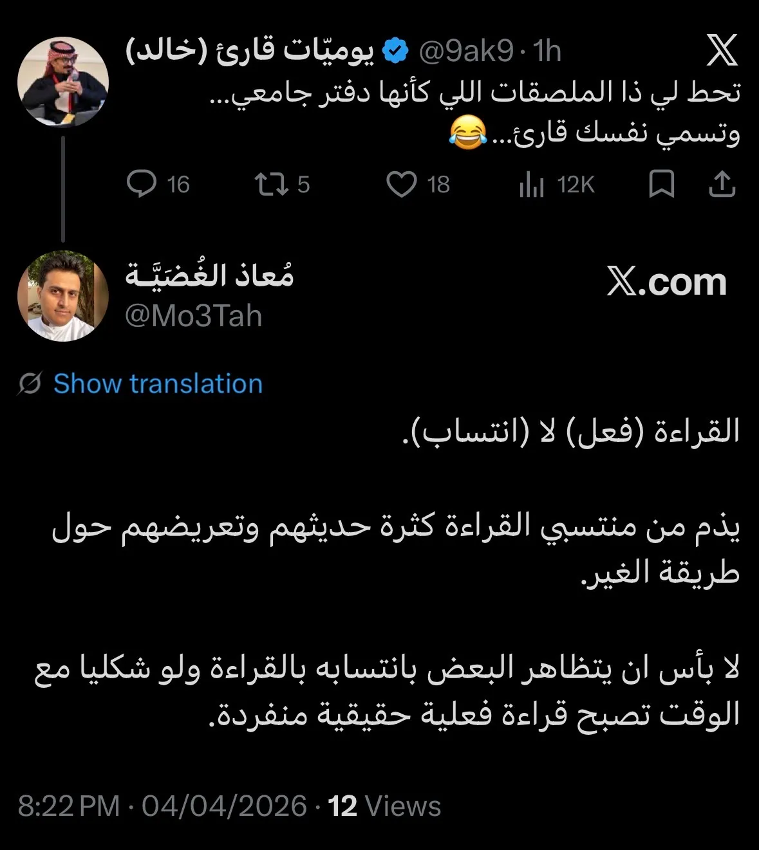759x850 pixels.
Task: Open Khalid's profile picture at the top
Action: tap(62, 82)
